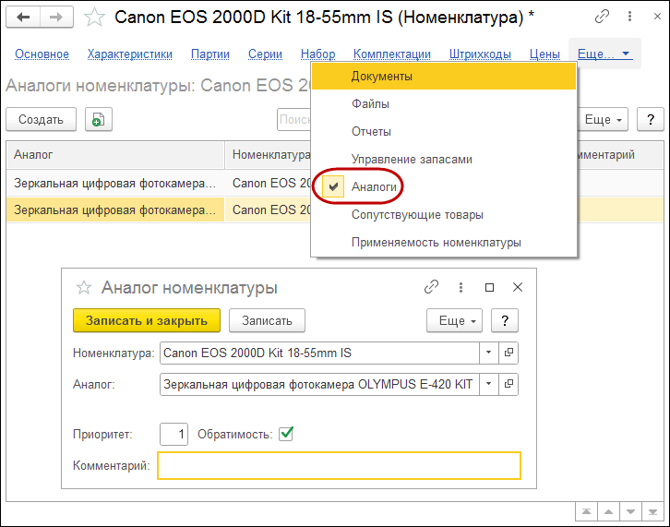The height and width of the screenshot is (527, 670).
Task: Jump to first list row arrow
Action: pyautogui.click(x=586, y=511)
